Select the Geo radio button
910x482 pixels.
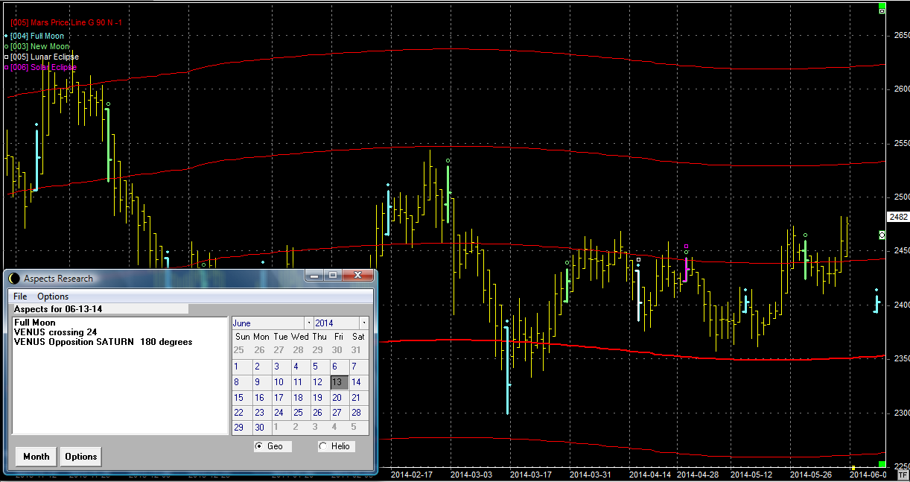click(259, 446)
